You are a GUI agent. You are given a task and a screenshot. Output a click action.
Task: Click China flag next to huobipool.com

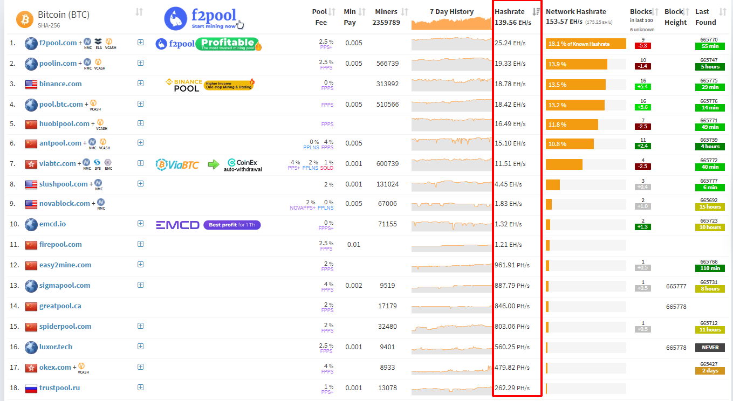(x=31, y=124)
